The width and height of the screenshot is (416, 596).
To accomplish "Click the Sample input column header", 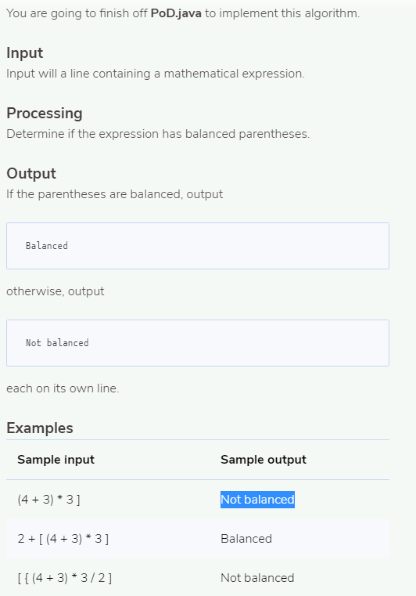I will [56, 460].
